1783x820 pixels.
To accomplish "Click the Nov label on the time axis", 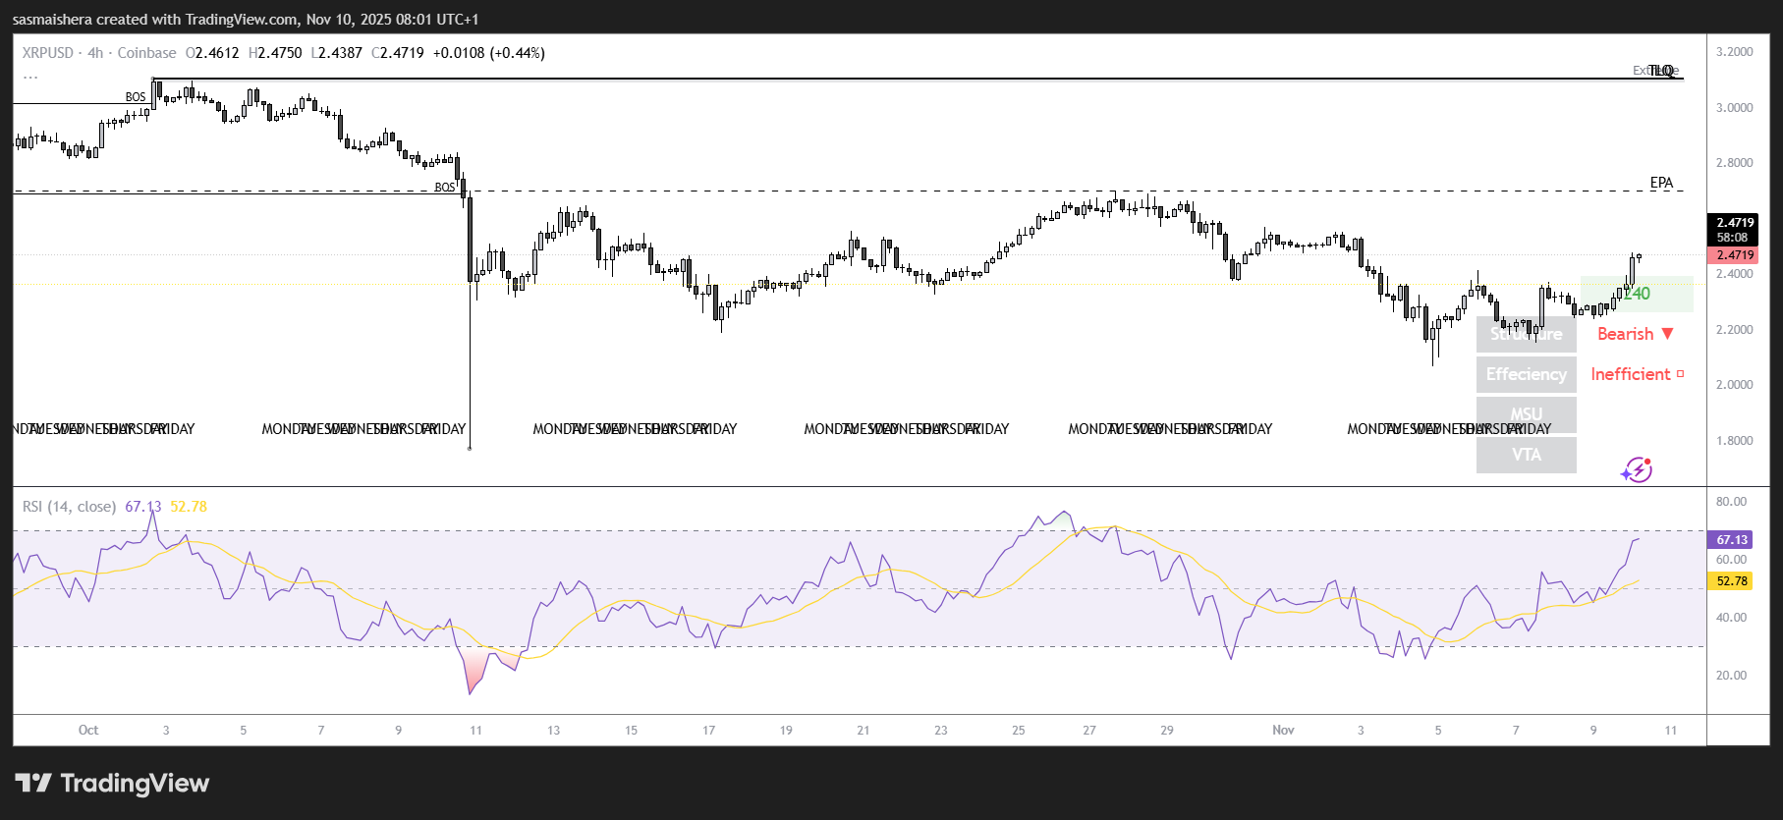I will (1283, 730).
